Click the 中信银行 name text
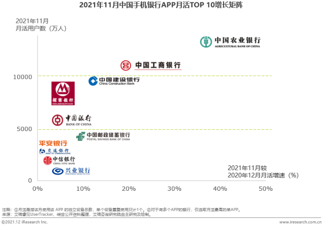 click(64, 159)
